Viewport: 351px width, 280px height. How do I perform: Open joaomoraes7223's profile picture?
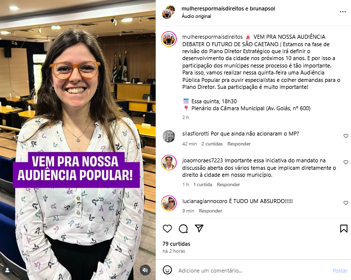pos(169,162)
